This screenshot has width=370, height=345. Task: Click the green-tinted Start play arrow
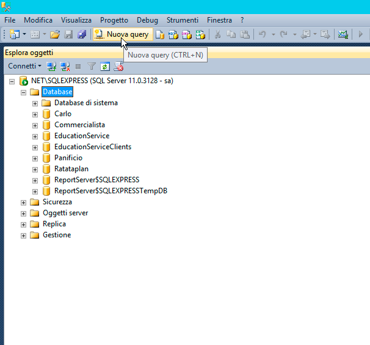(x=360, y=34)
